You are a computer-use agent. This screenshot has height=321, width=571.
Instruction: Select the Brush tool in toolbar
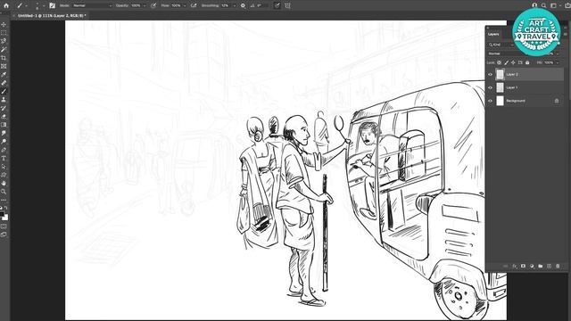coord(4,91)
